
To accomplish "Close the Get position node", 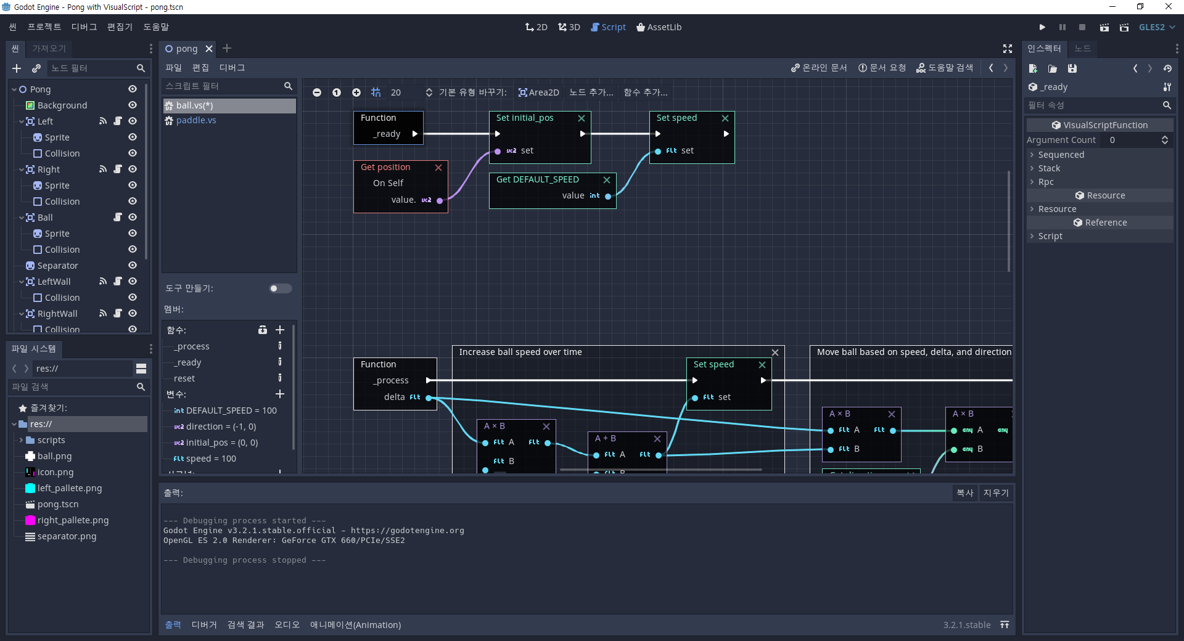I will (438, 168).
